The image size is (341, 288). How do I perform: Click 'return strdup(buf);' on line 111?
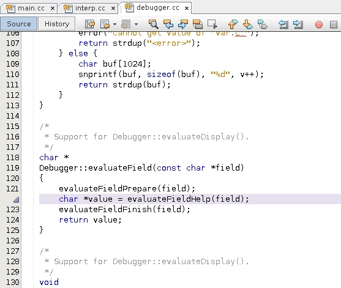tap(125, 85)
